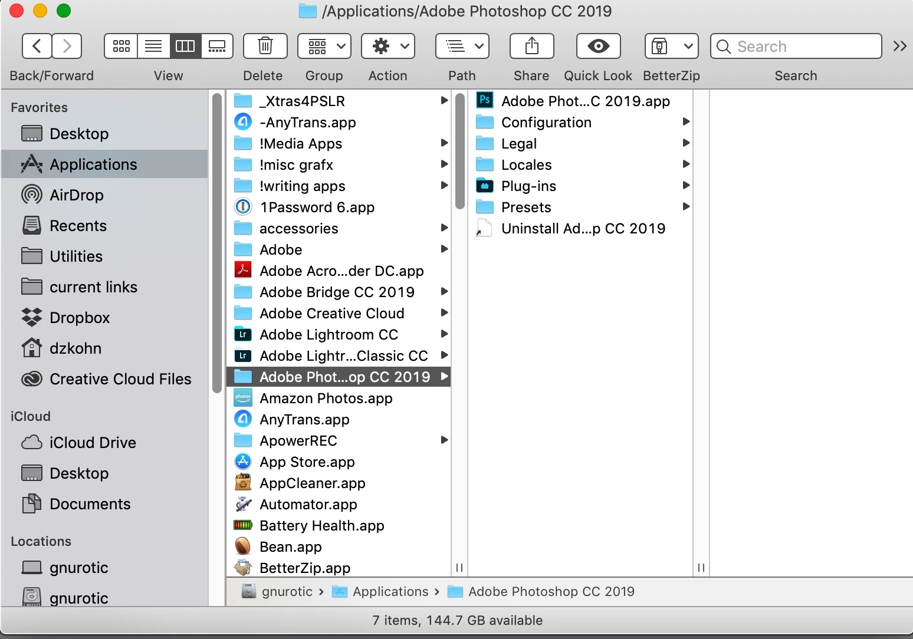Open Documents in sidebar
The width and height of the screenshot is (913, 639).
coord(105,504)
